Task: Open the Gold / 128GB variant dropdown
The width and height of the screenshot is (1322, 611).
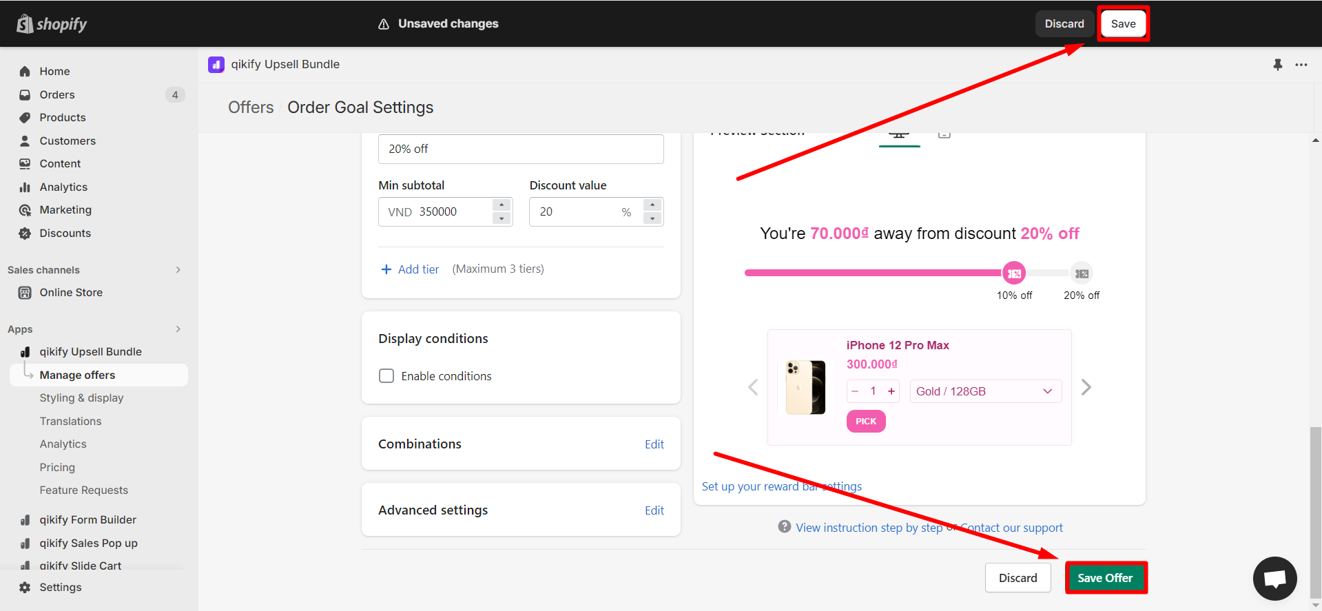Action: point(986,391)
